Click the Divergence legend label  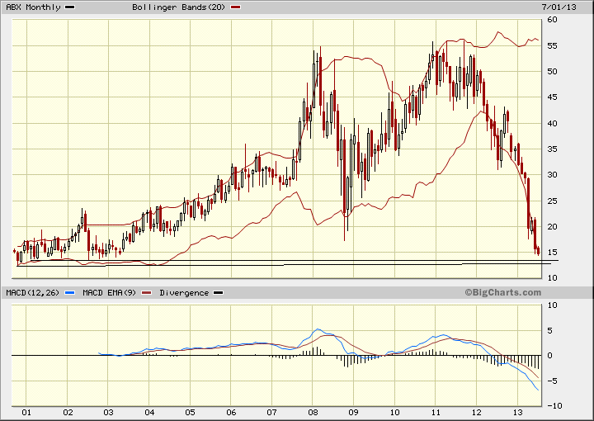(x=184, y=293)
